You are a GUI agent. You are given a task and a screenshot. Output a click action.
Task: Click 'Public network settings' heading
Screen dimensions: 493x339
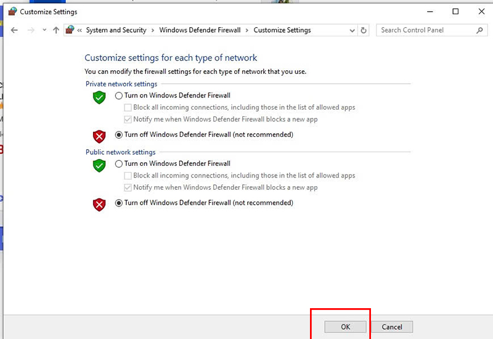tap(121, 152)
